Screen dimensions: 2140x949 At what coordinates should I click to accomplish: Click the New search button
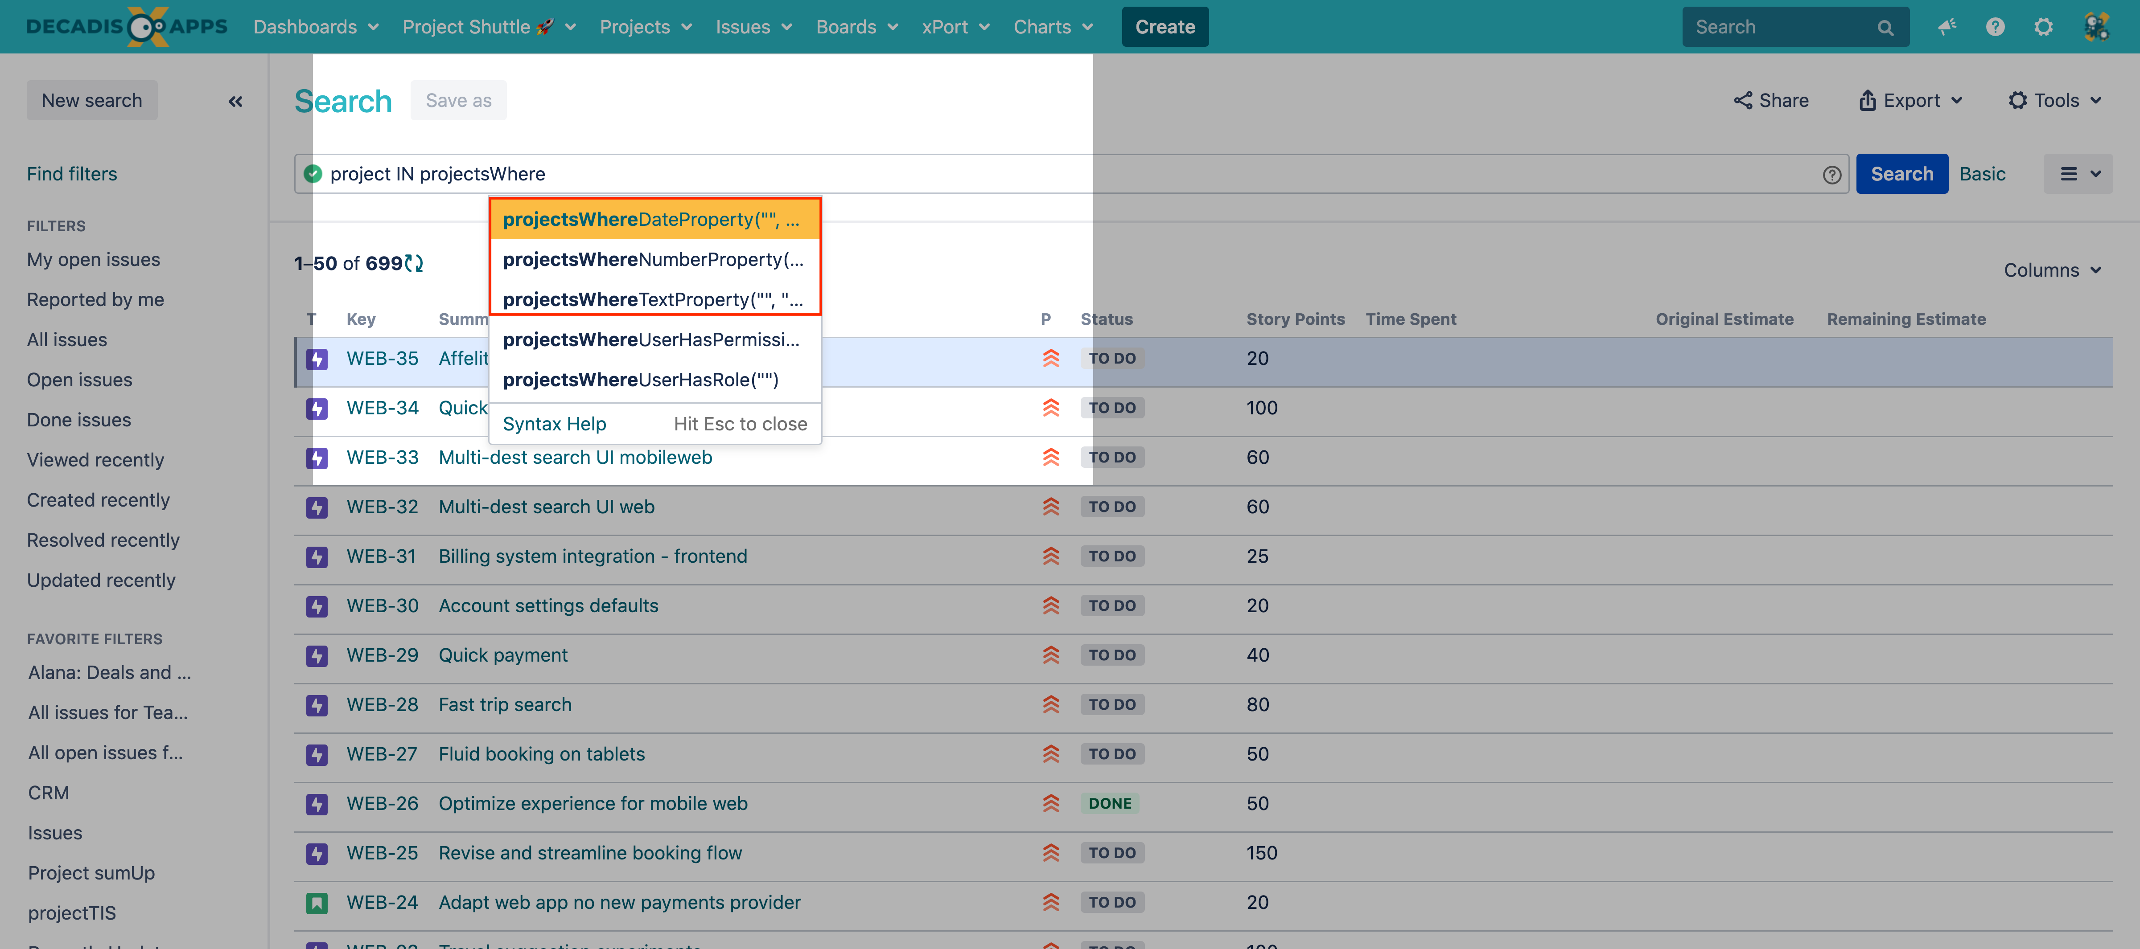click(92, 100)
